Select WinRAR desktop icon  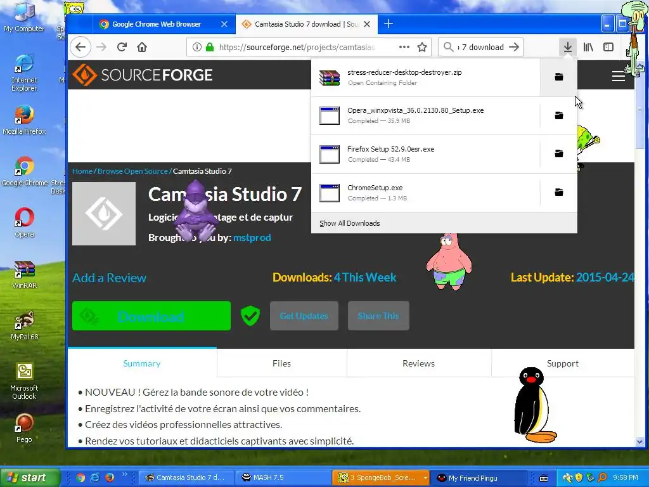point(25,274)
